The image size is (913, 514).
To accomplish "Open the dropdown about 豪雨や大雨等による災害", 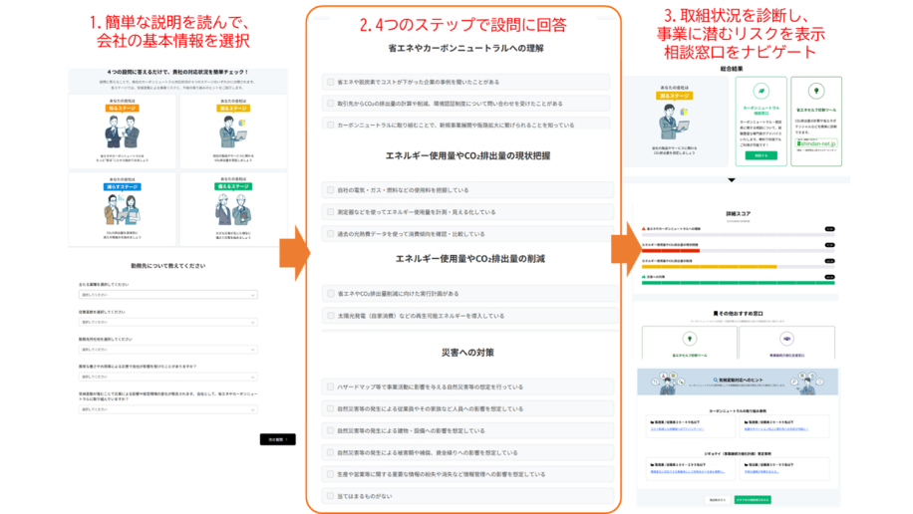I will [x=168, y=378].
